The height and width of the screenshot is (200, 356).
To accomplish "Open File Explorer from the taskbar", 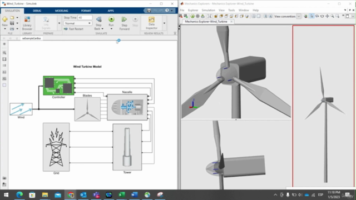I will [x=45, y=194].
